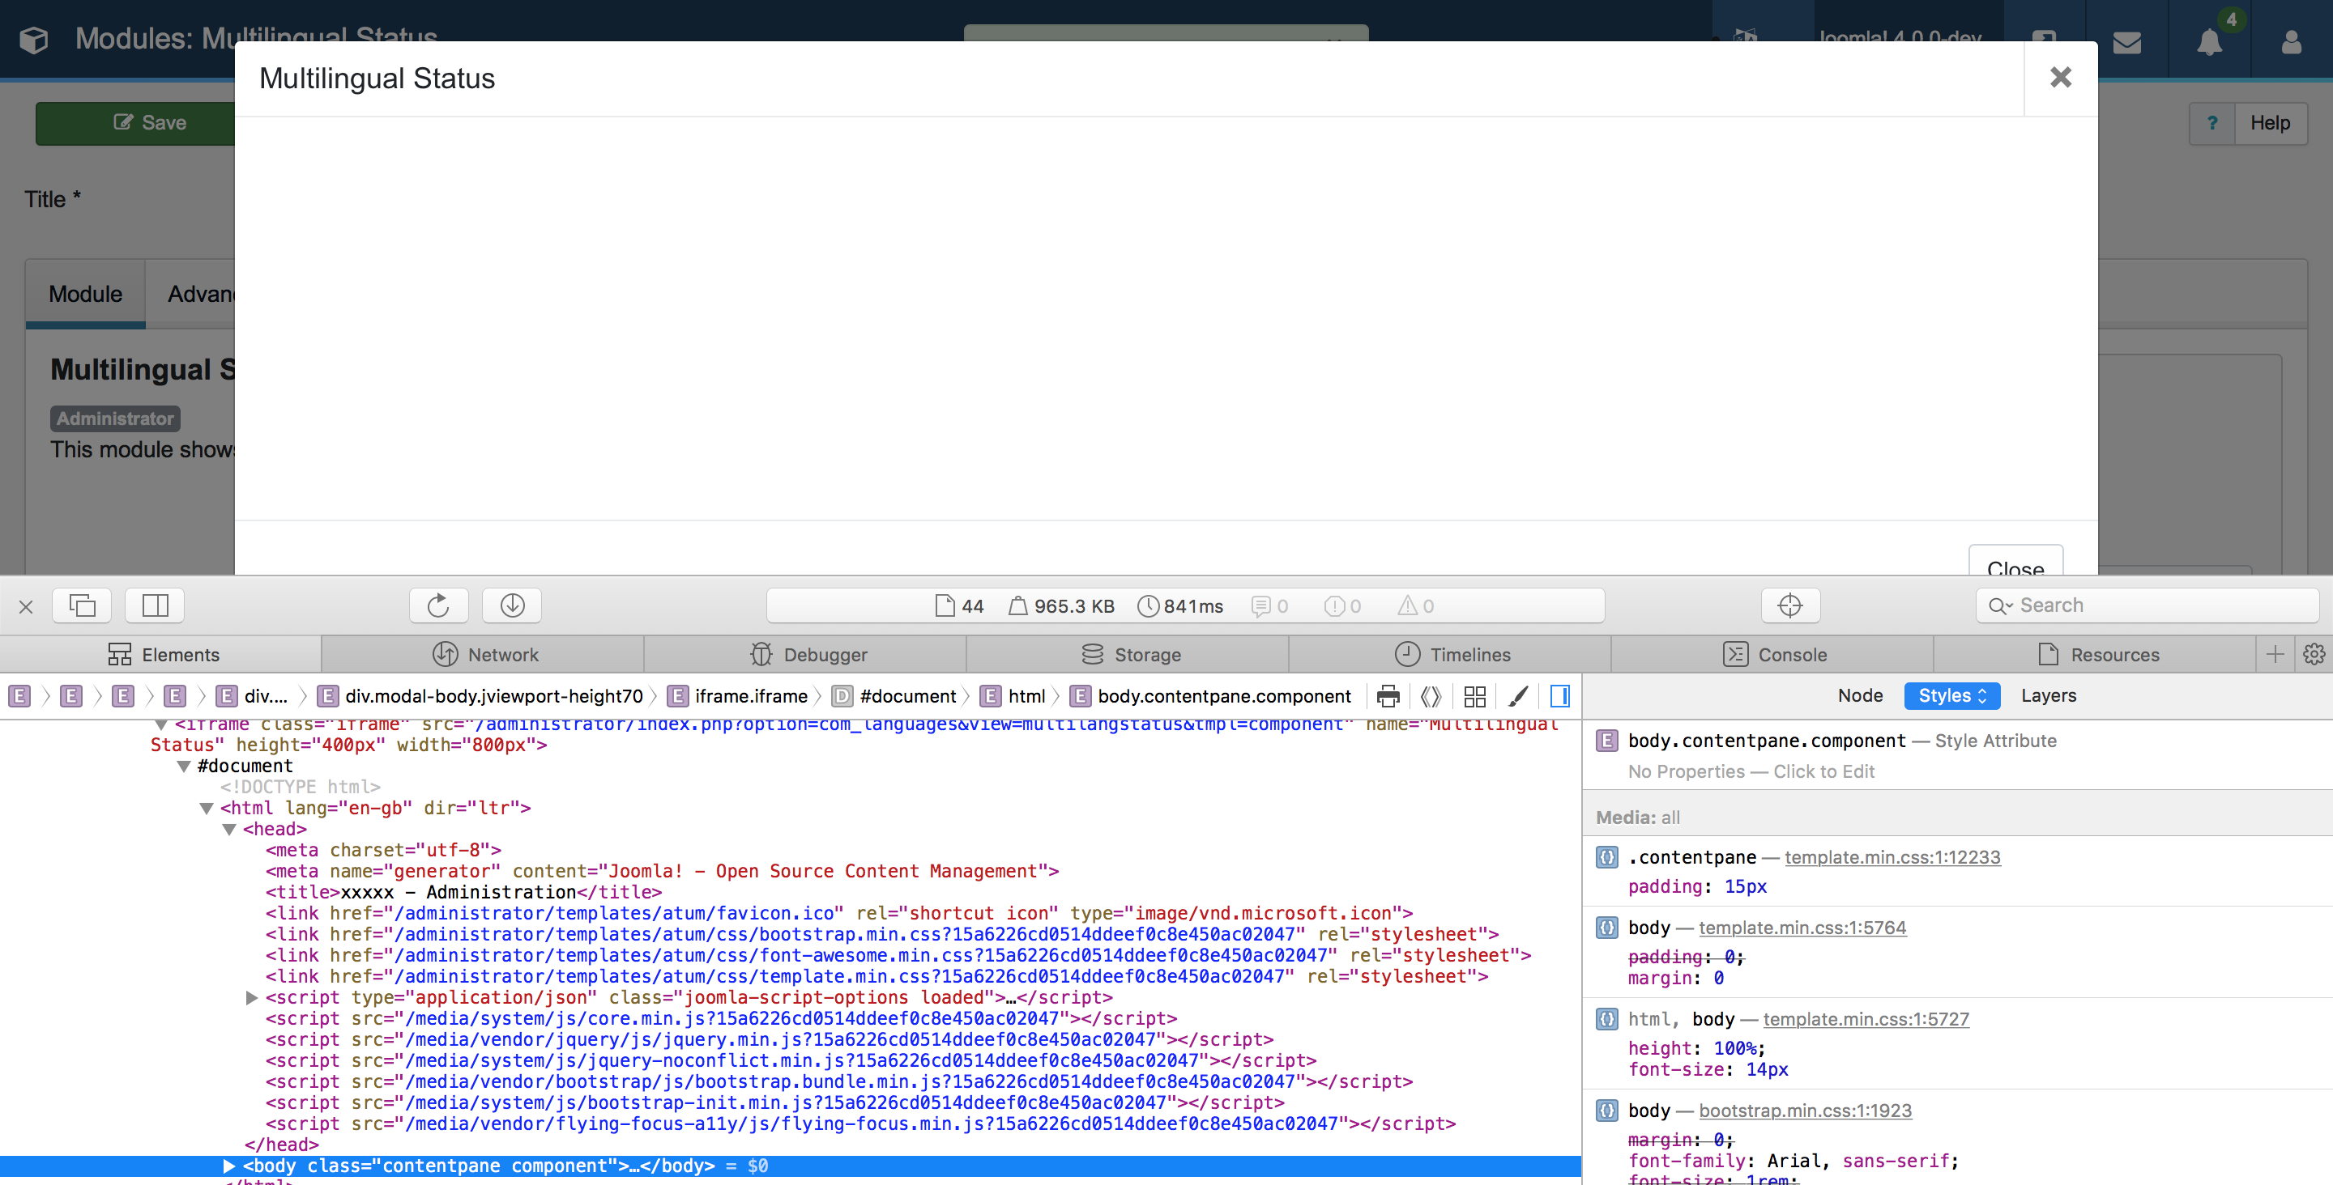Select the Layers sidebar panel
The height and width of the screenshot is (1185, 2333).
[x=2048, y=695]
